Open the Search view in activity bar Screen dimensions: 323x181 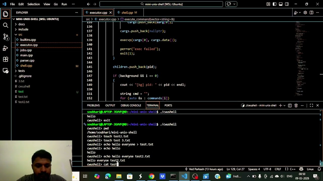6,25
